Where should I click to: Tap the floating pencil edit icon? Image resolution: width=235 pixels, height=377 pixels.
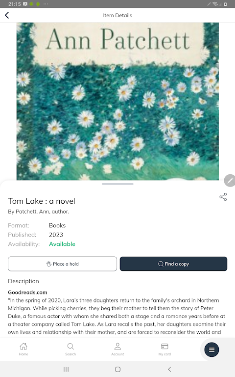click(230, 181)
